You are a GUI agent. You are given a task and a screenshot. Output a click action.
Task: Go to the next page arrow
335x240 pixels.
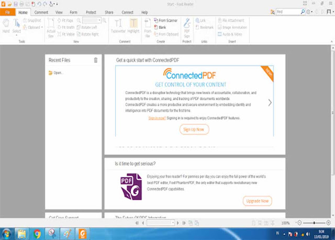pos(178,223)
